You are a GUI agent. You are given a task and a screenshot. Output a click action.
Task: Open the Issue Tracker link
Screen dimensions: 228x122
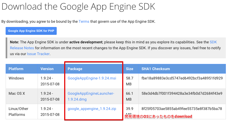click(38, 54)
